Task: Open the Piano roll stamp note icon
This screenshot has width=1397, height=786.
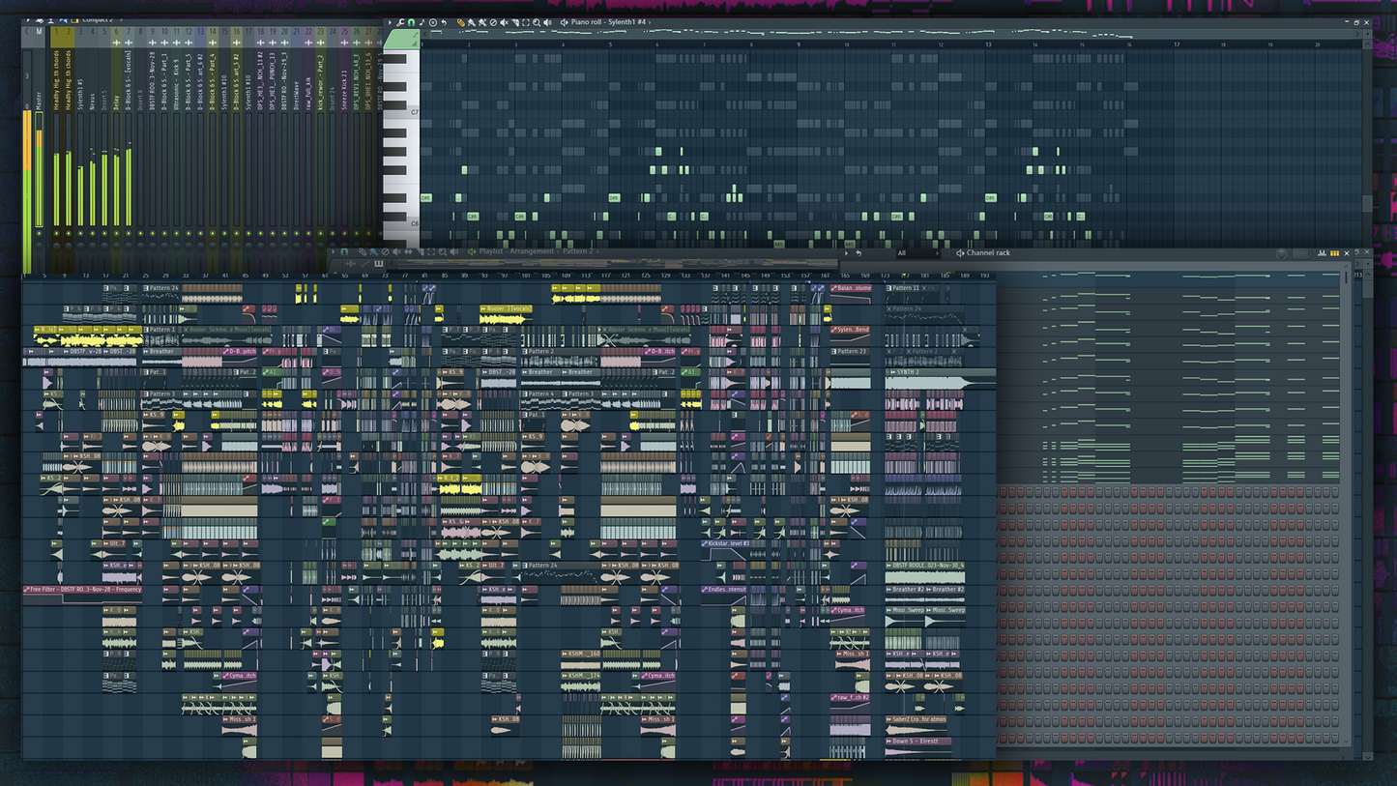Action: click(422, 22)
